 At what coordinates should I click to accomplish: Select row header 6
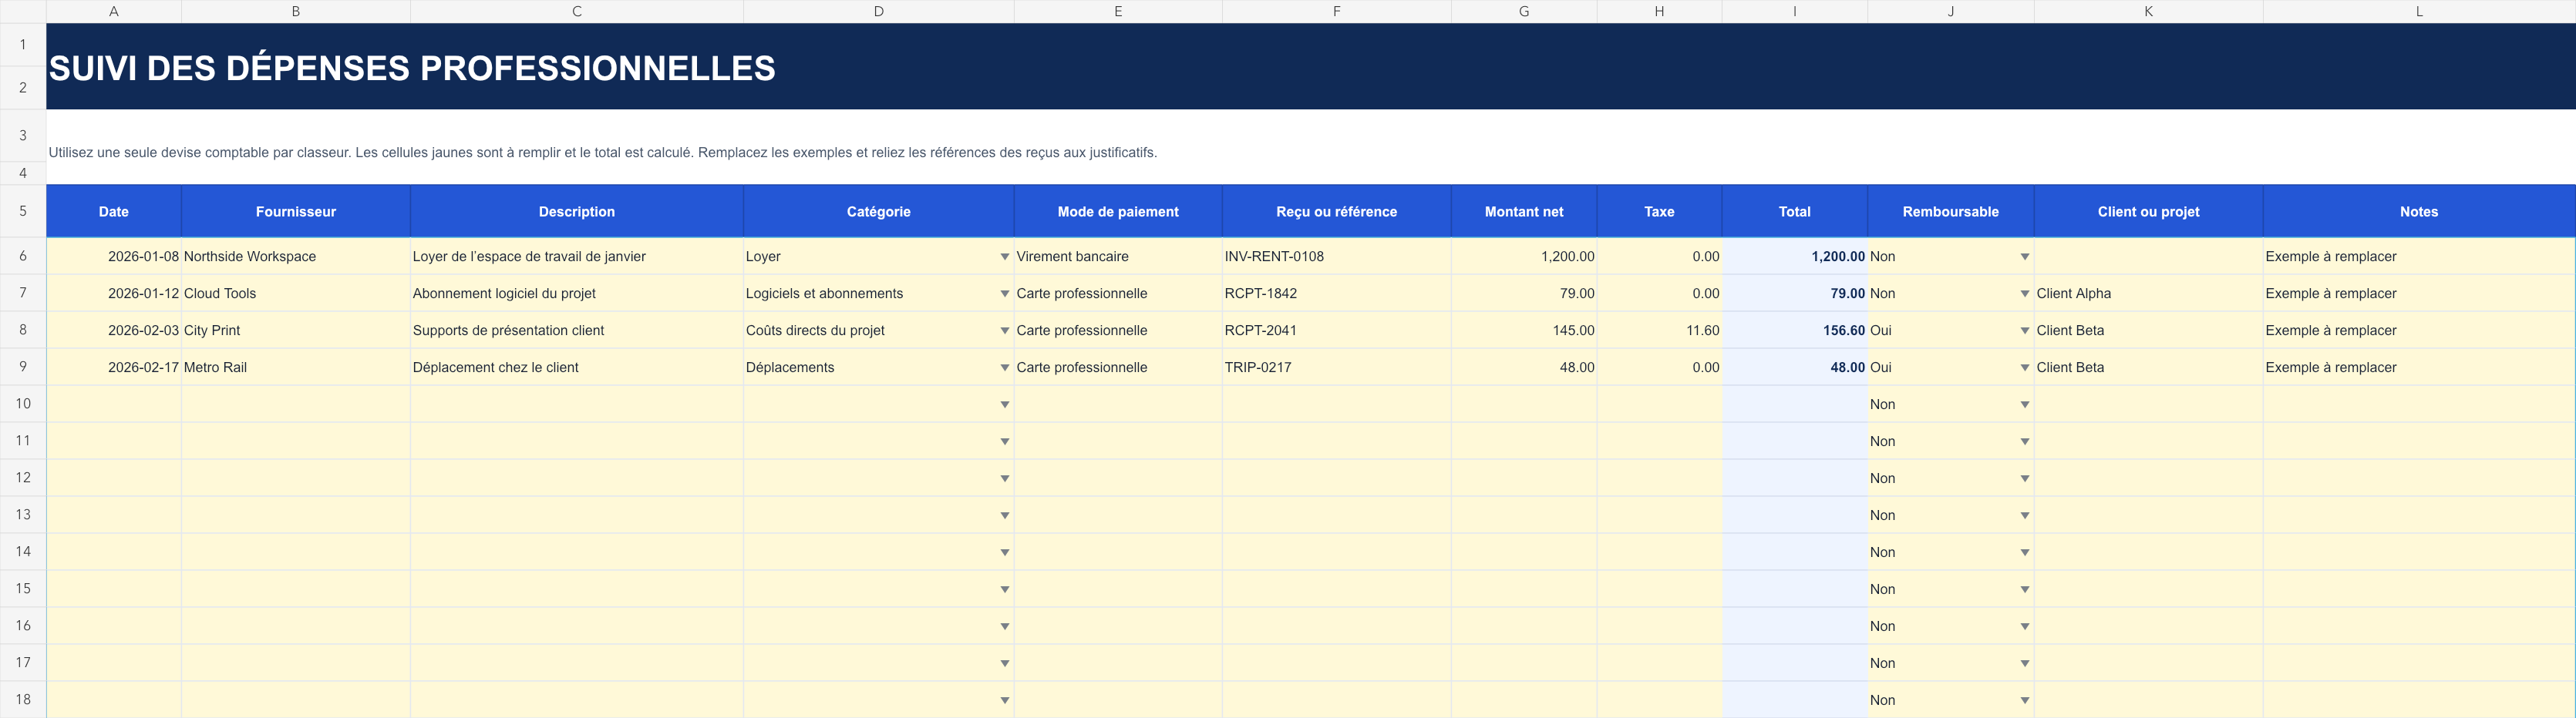[x=23, y=256]
